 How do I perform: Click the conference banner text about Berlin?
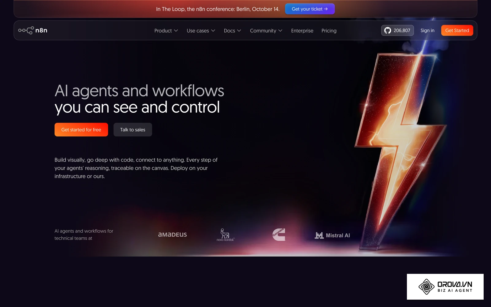click(218, 9)
